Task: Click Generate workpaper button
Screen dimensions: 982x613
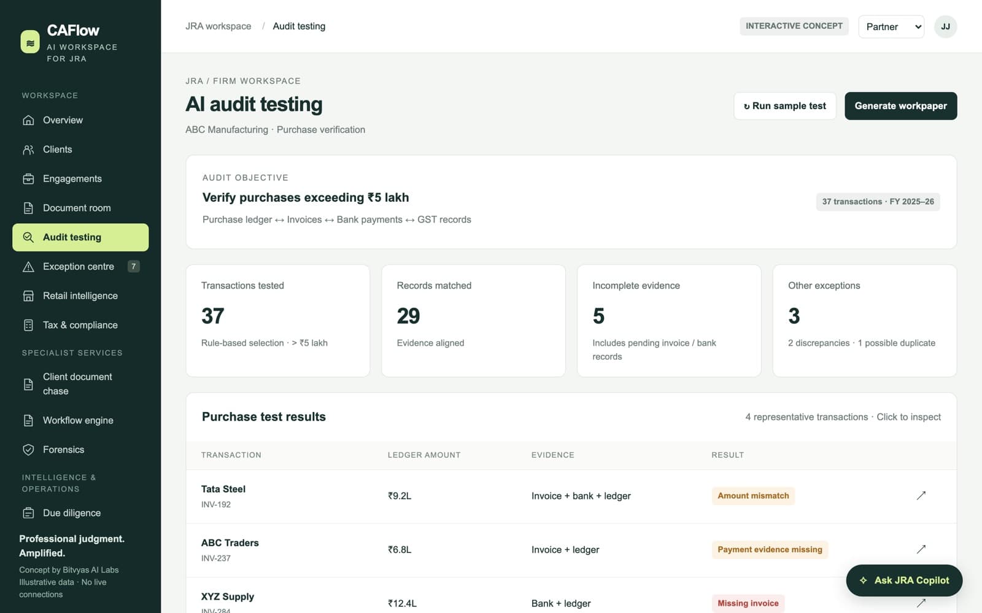Action: (x=900, y=106)
